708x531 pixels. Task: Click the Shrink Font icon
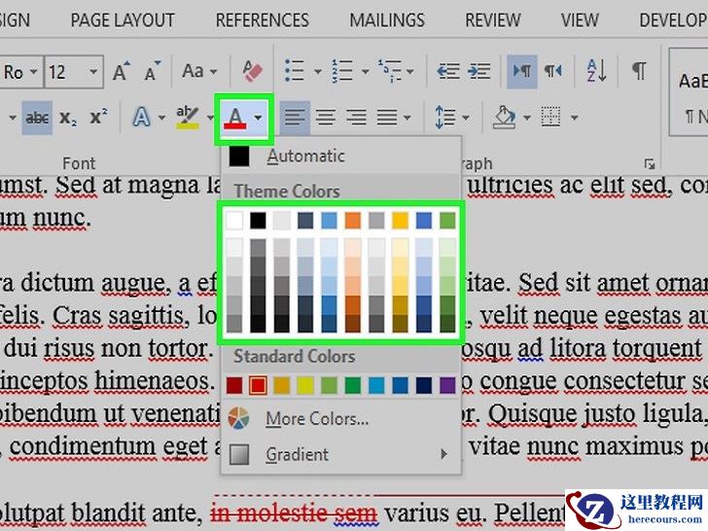(152, 71)
